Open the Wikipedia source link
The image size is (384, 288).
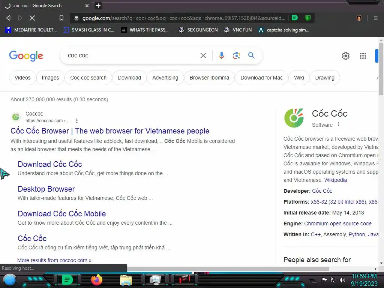point(336,180)
